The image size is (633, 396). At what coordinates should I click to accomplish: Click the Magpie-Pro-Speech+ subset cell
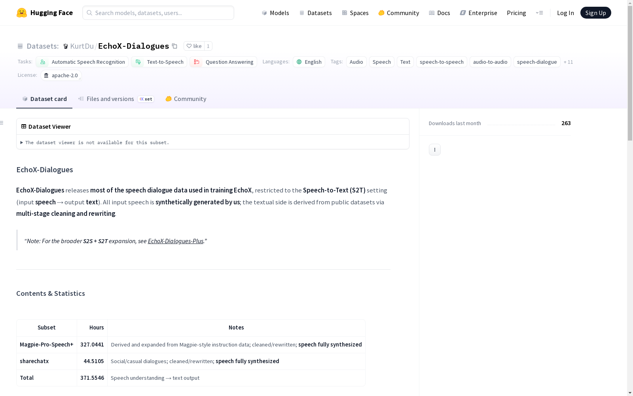(x=47, y=345)
